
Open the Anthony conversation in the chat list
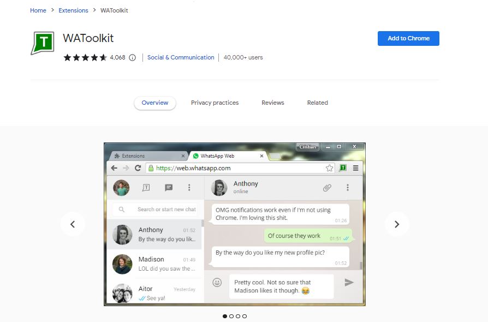(154, 235)
